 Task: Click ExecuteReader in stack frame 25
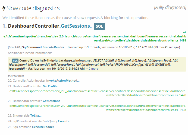44,127
